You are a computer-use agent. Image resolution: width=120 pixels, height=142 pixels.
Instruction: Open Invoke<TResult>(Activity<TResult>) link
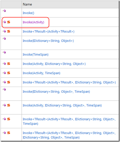coord(49,31)
